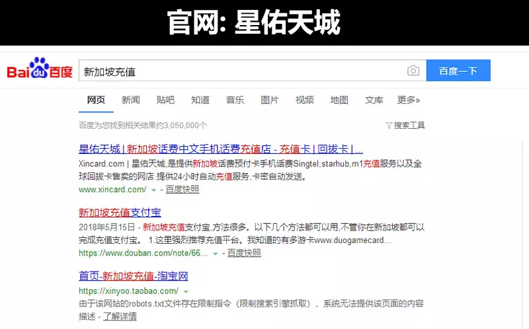529x329 pixels.
Task: Click the Baidu logo
Action: [x=40, y=69]
